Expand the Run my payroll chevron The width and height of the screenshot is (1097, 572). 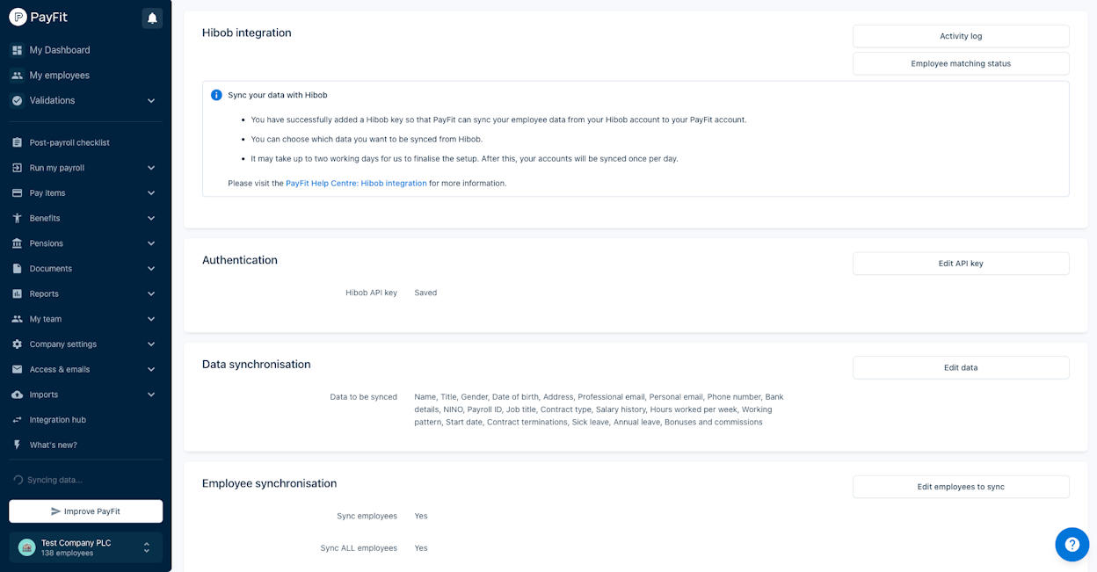point(151,168)
